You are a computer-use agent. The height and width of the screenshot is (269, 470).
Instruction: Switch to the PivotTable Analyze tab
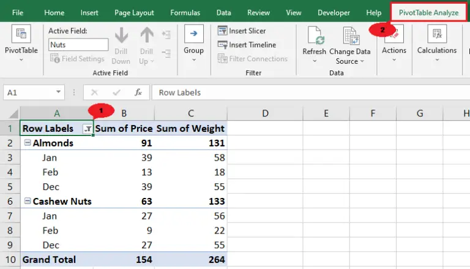(x=428, y=13)
